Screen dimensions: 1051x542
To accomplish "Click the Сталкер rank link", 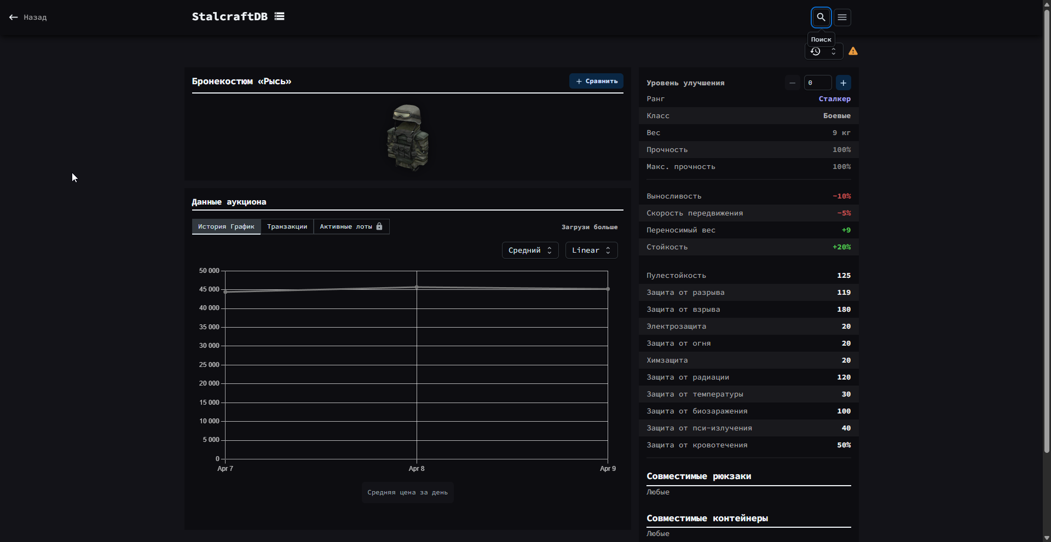I will [834, 99].
